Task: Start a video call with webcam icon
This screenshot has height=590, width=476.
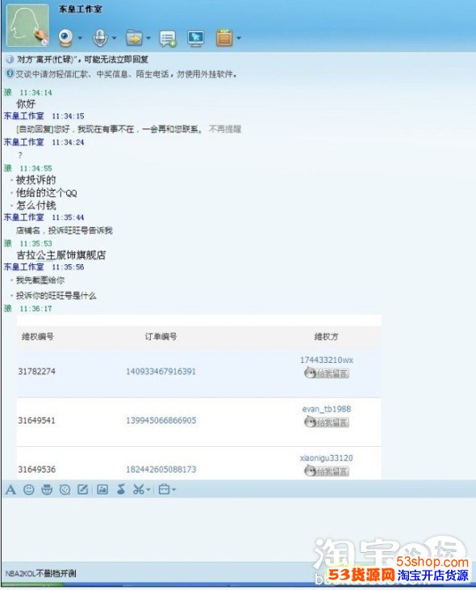Action: click(65, 38)
